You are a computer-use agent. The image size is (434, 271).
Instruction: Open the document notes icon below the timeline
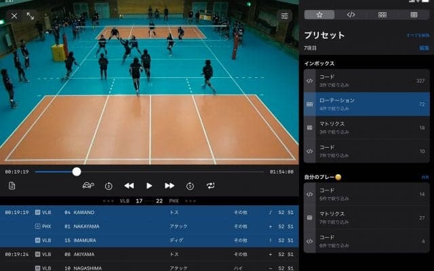click(12, 186)
